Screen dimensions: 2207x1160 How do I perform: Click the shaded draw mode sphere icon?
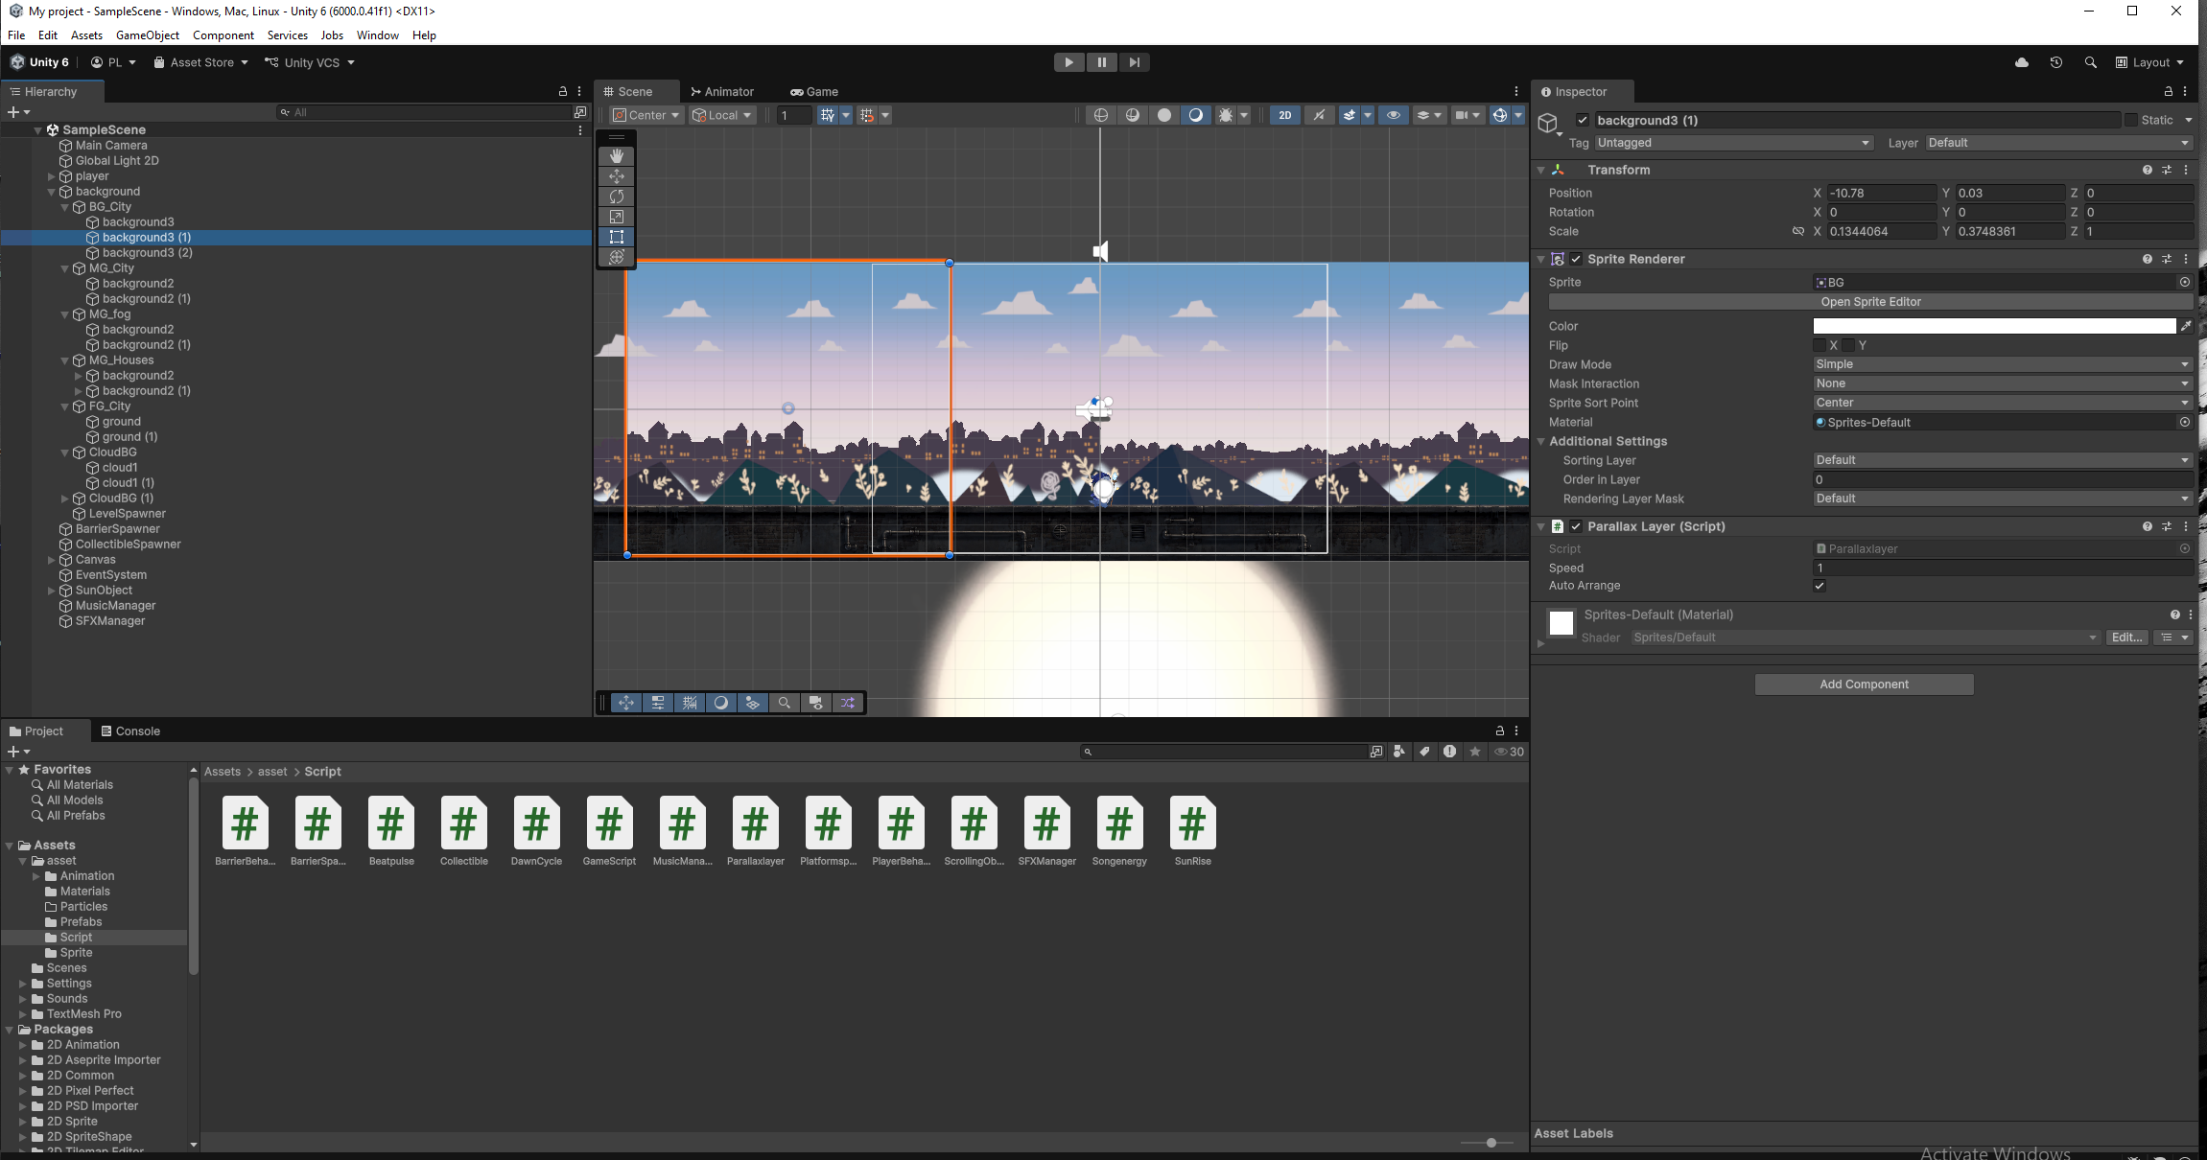click(x=1196, y=115)
